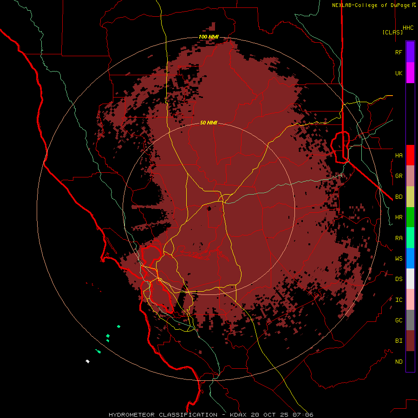
Task: Click the ND legend label
Action: 398,361
